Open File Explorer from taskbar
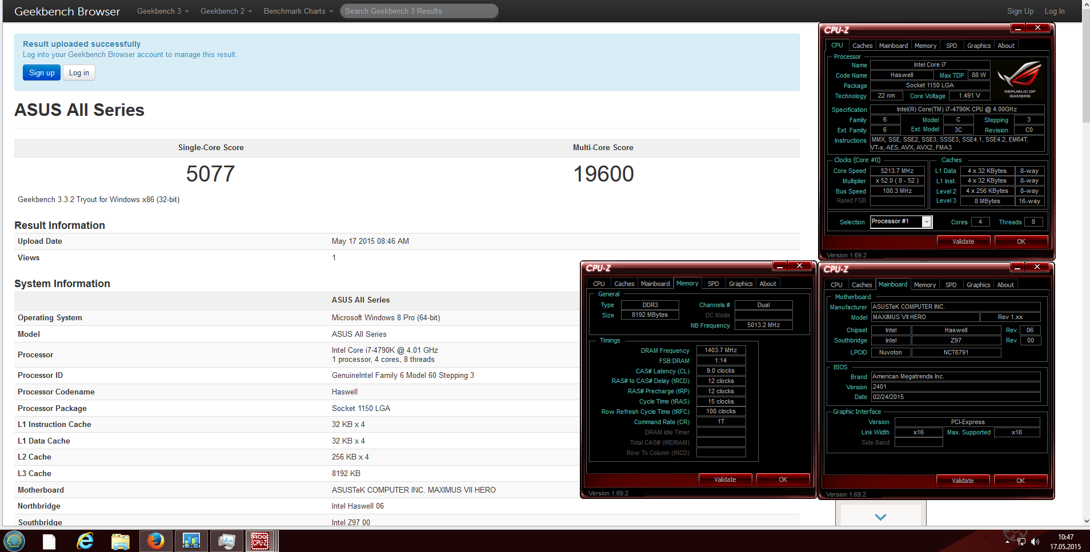This screenshot has width=1090, height=552. (120, 541)
